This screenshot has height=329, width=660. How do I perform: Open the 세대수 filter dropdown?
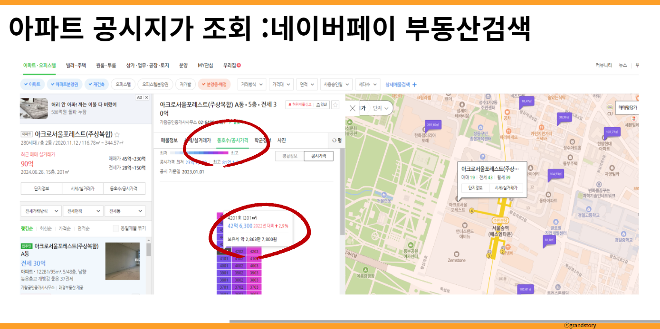point(368,85)
